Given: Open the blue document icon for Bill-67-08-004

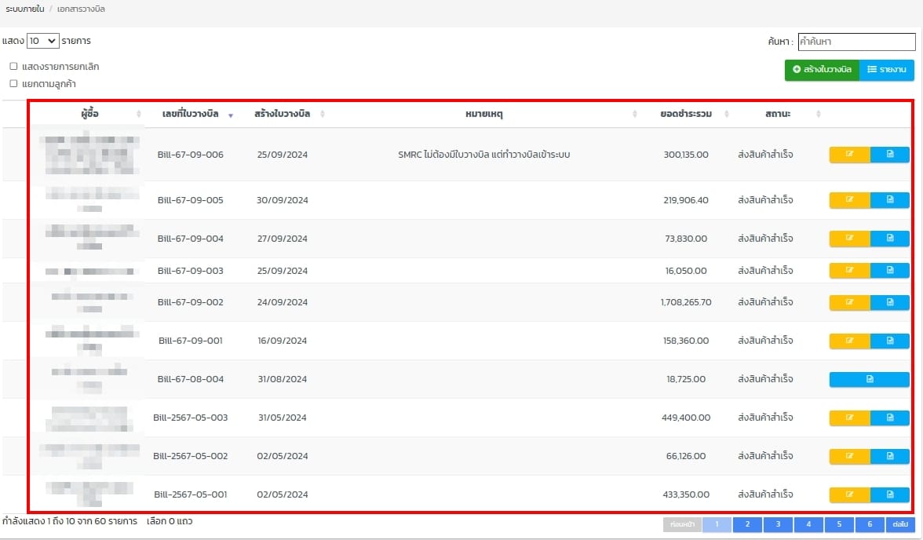Looking at the screenshot, I should [x=870, y=379].
